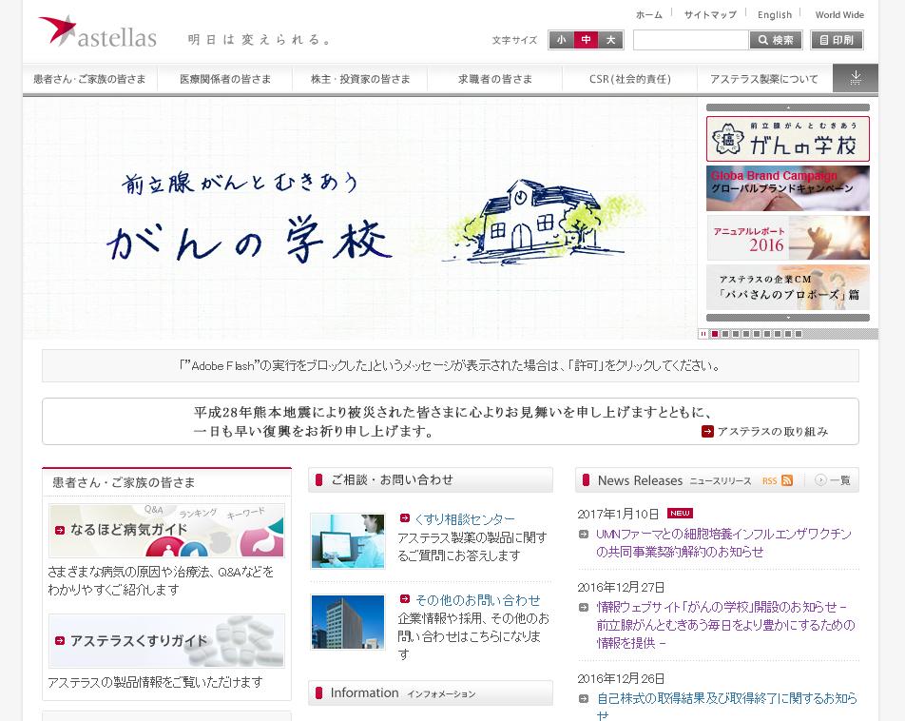
Task: Open サイトマップ link
Action: (710, 15)
